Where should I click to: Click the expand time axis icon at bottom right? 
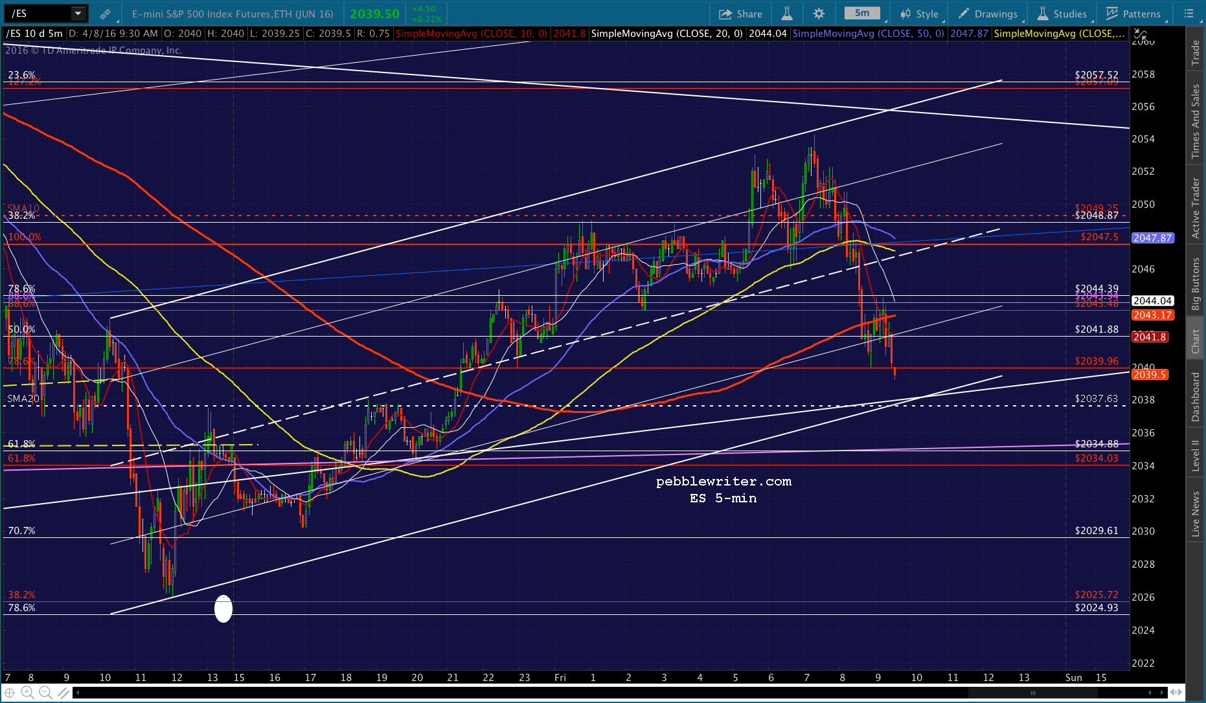pyautogui.click(x=1176, y=693)
